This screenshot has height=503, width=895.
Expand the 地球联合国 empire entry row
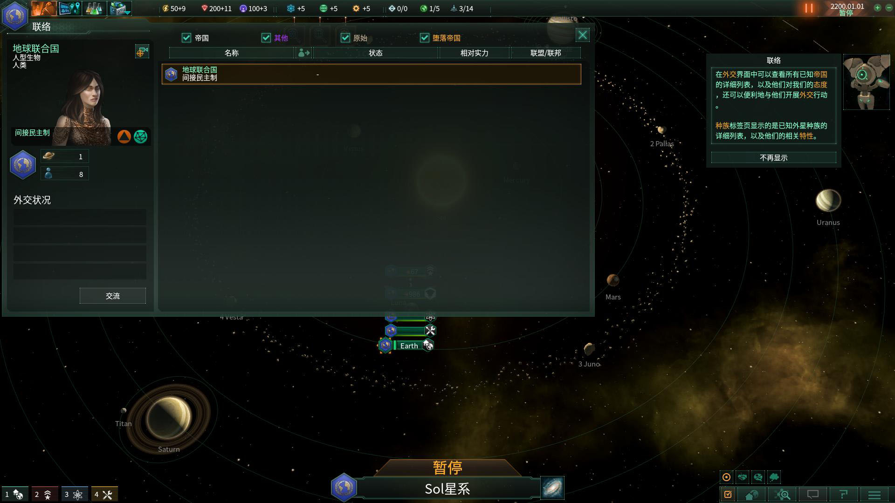pyautogui.click(x=370, y=73)
